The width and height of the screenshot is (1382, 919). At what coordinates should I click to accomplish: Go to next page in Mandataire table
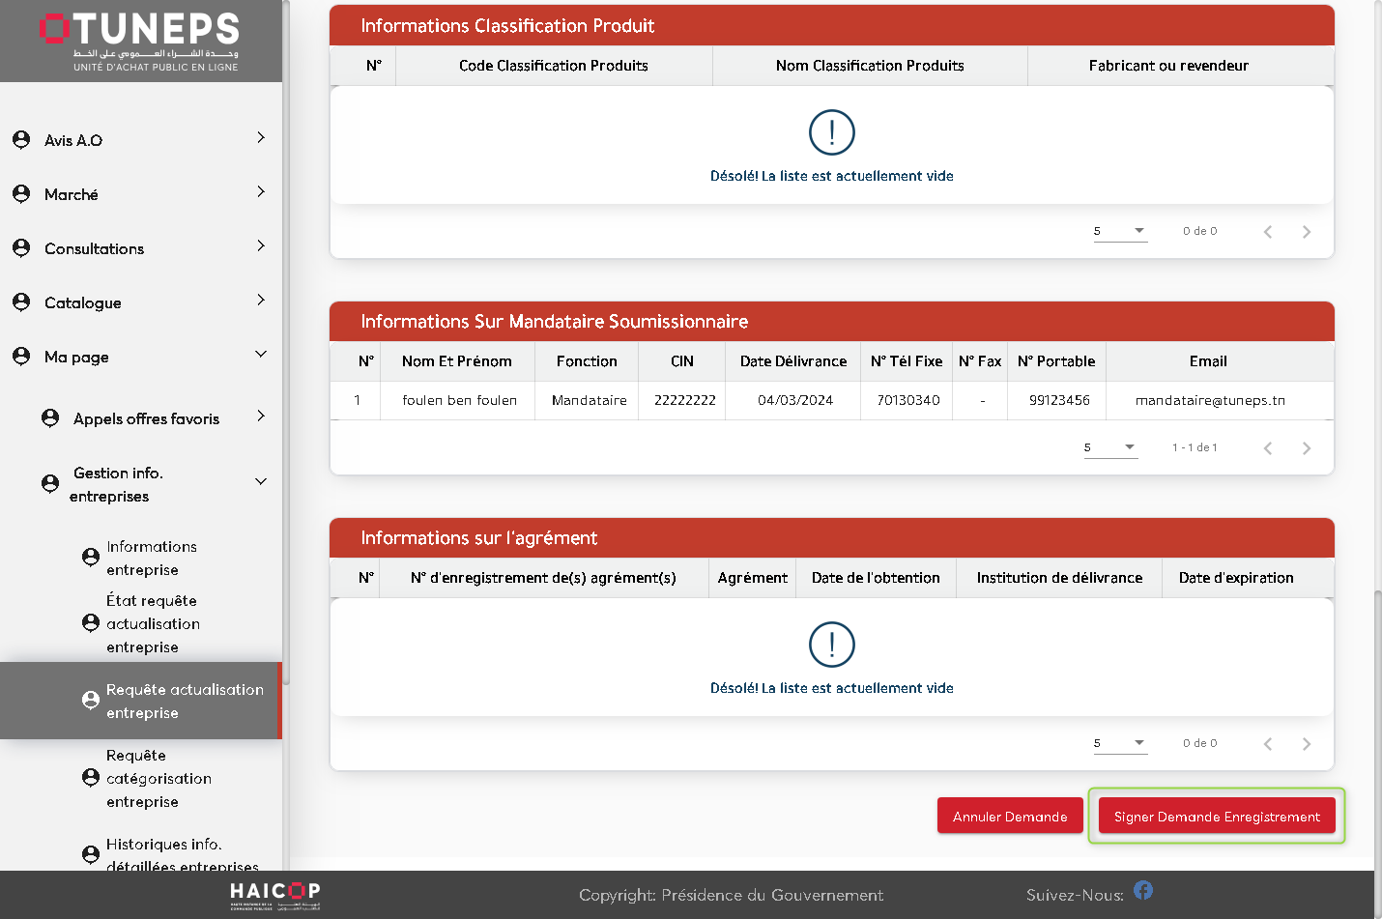pyautogui.click(x=1307, y=448)
